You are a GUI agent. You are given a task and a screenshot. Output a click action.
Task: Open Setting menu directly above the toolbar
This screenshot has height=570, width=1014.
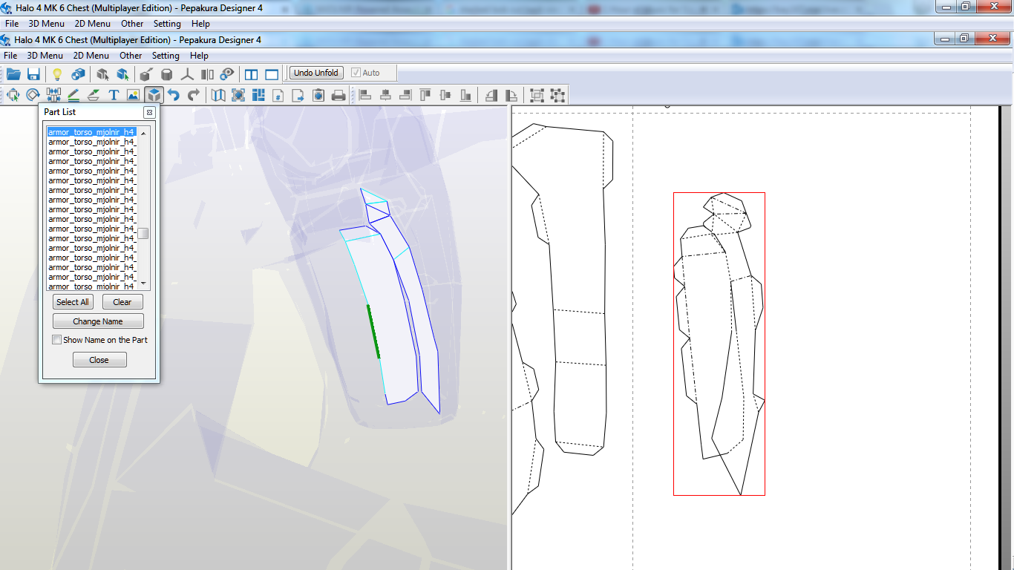click(166, 56)
